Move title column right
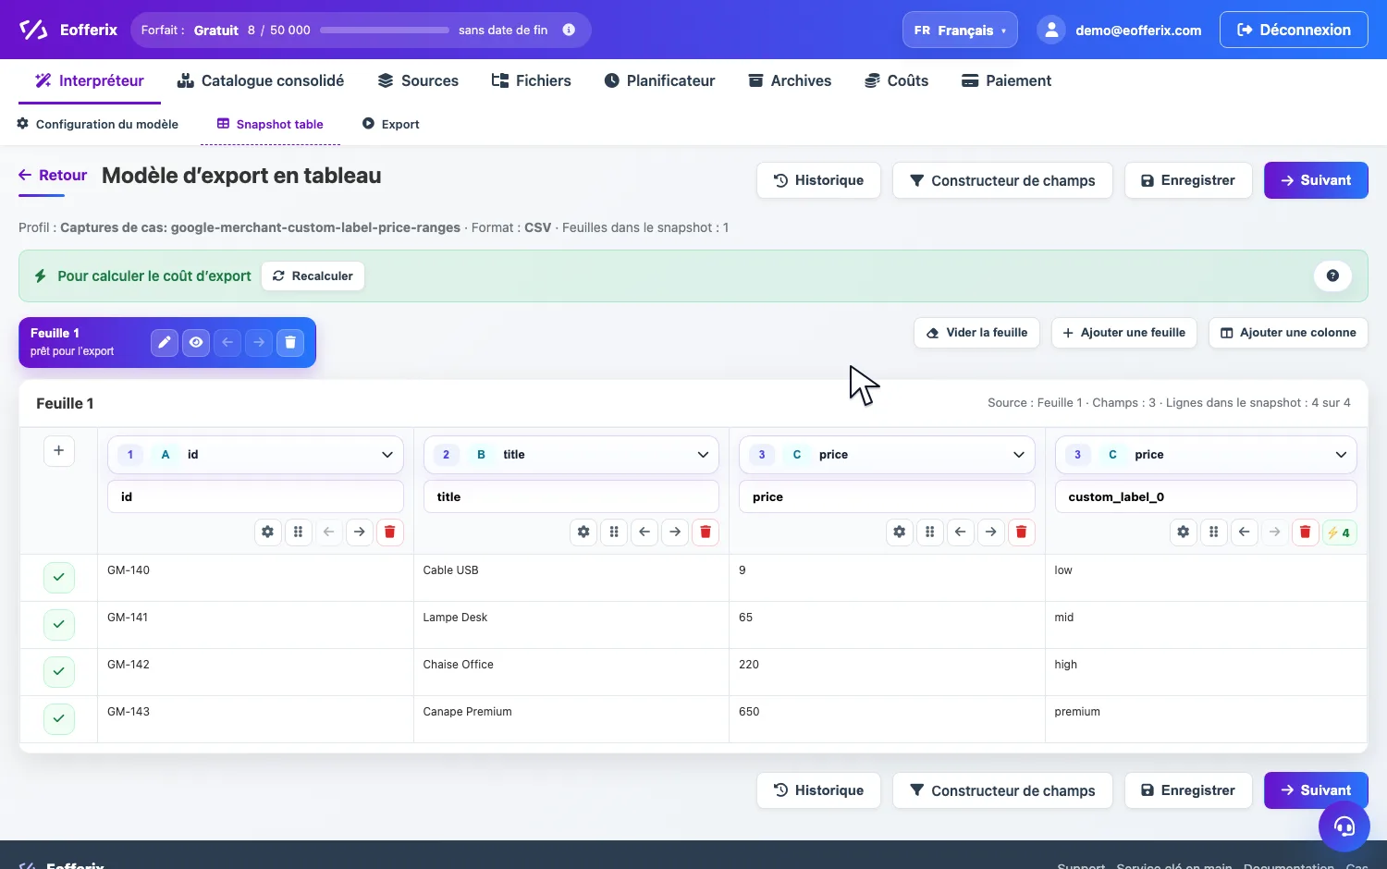Screen dimensions: 1387x869 pyautogui.click(x=675, y=532)
